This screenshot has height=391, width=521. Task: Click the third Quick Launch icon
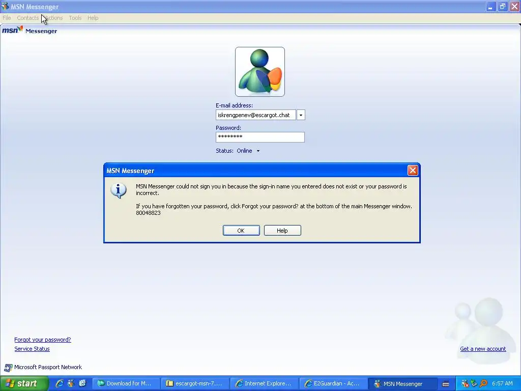pyautogui.click(x=82, y=384)
